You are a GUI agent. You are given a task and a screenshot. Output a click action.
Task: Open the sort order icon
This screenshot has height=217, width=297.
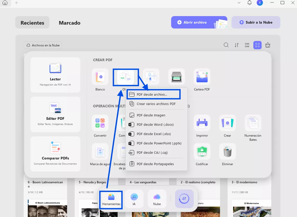pos(237,45)
